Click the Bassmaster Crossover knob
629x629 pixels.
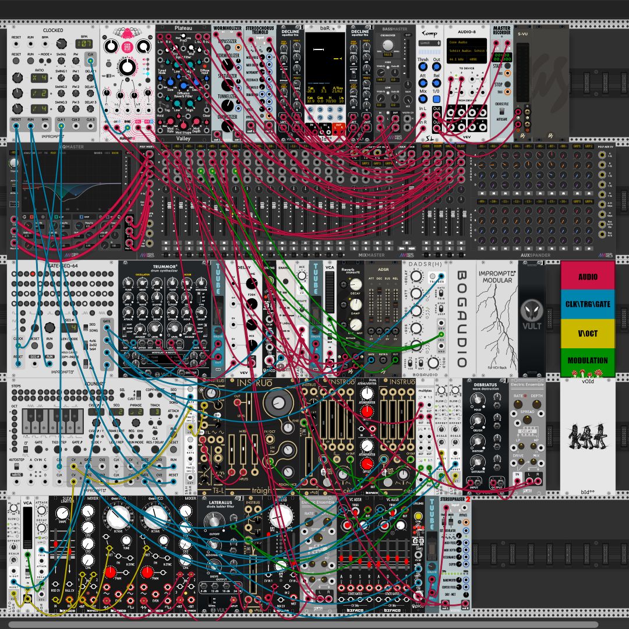(x=387, y=45)
